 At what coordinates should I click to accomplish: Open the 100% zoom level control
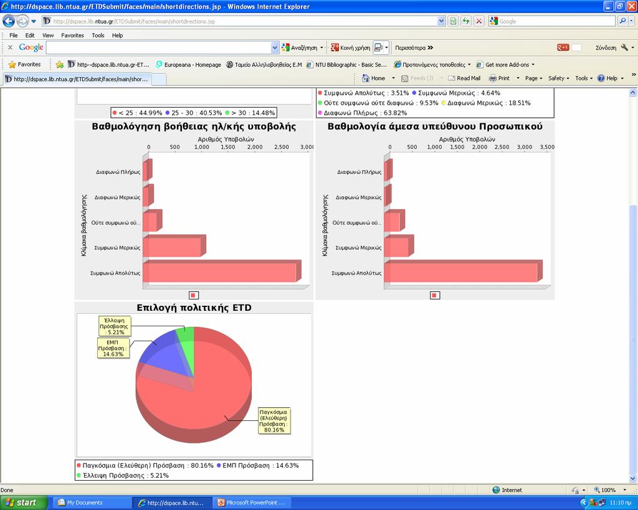(x=610, y=489)
